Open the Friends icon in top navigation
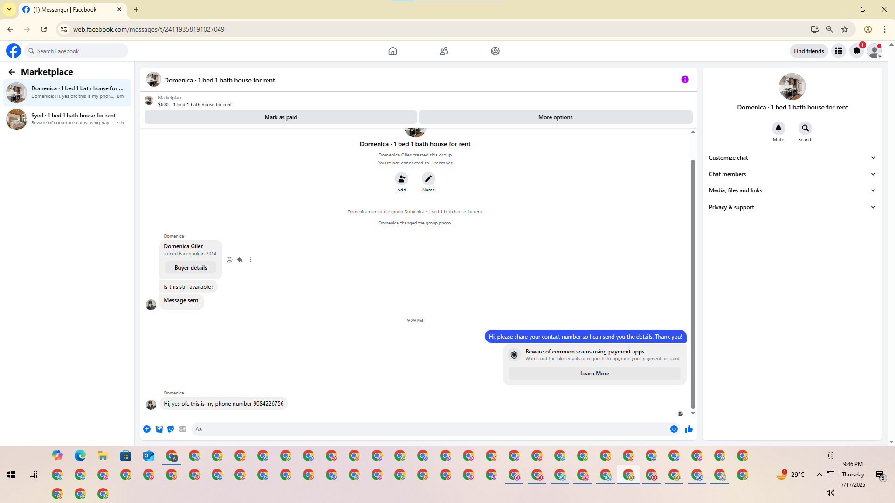Viewport: 895px width, 503px height. point(444,51)
